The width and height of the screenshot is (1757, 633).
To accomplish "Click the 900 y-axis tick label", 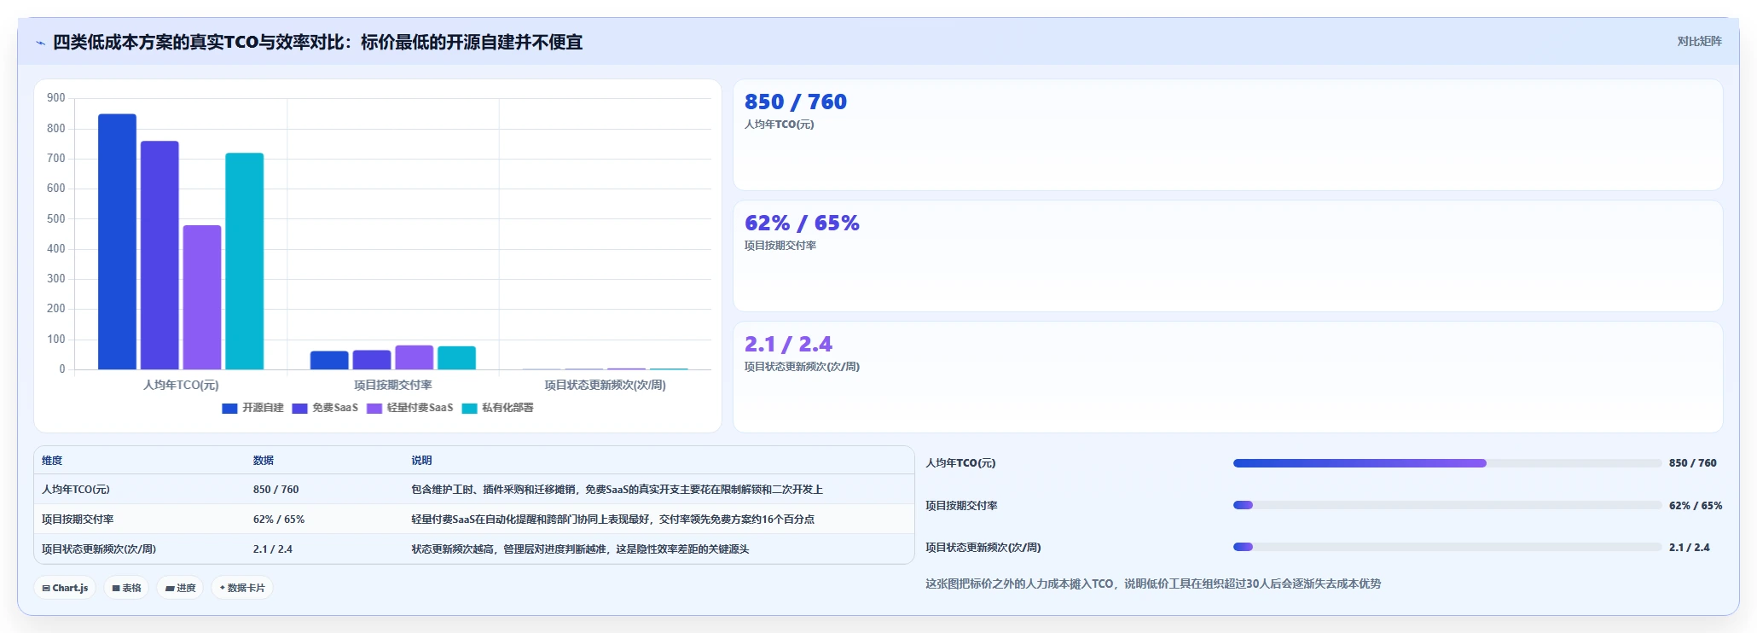I will click(x=56, y=98).
